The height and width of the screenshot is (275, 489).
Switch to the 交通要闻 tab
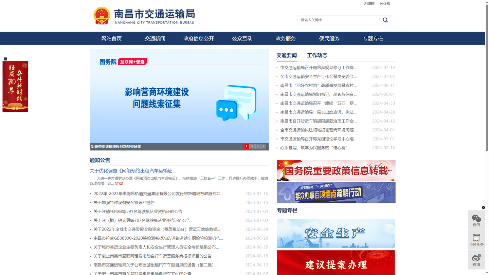(287, 55)
